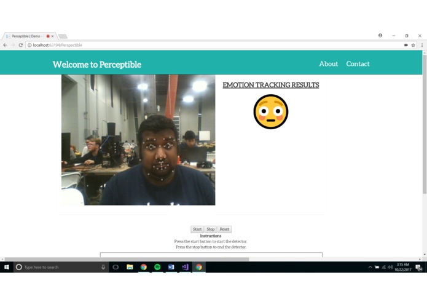The height and width of the screenshot is (304, 427).
Task: Close the Perceptible Demo tab
Action: point(53,36)
